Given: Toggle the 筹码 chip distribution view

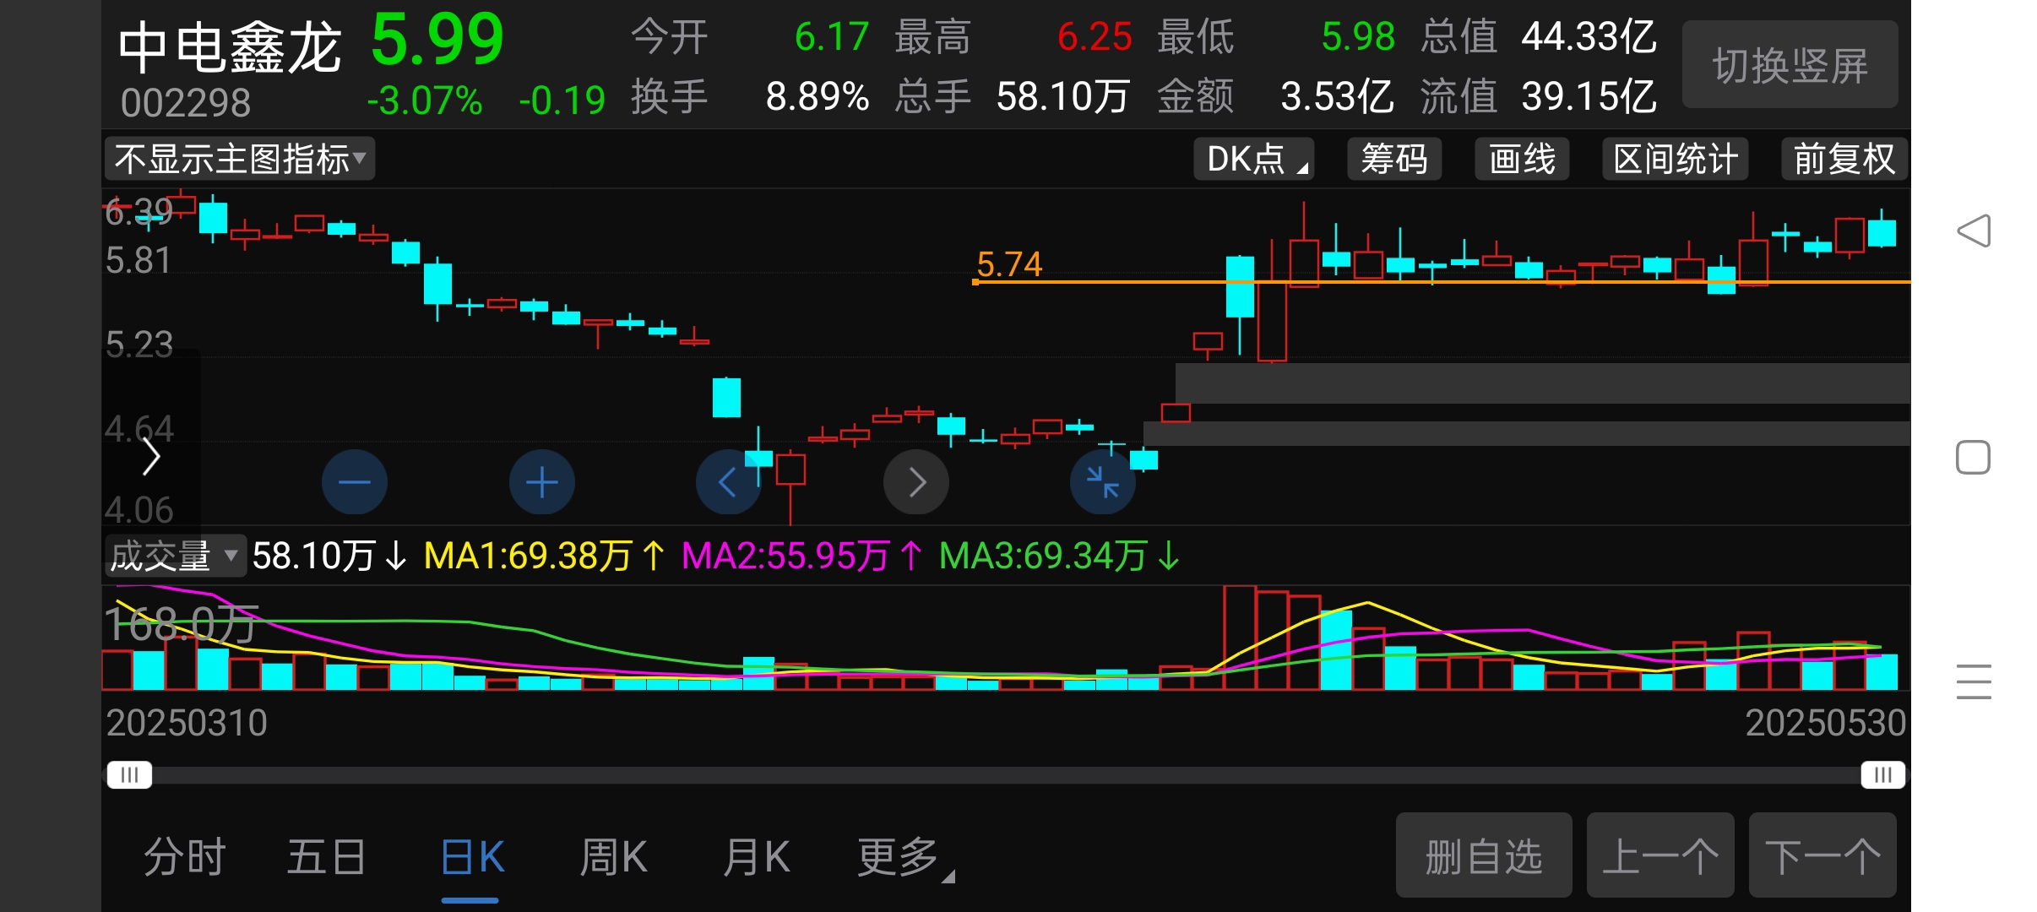Looking at the screenshot, I should (x=1394, y=159).
